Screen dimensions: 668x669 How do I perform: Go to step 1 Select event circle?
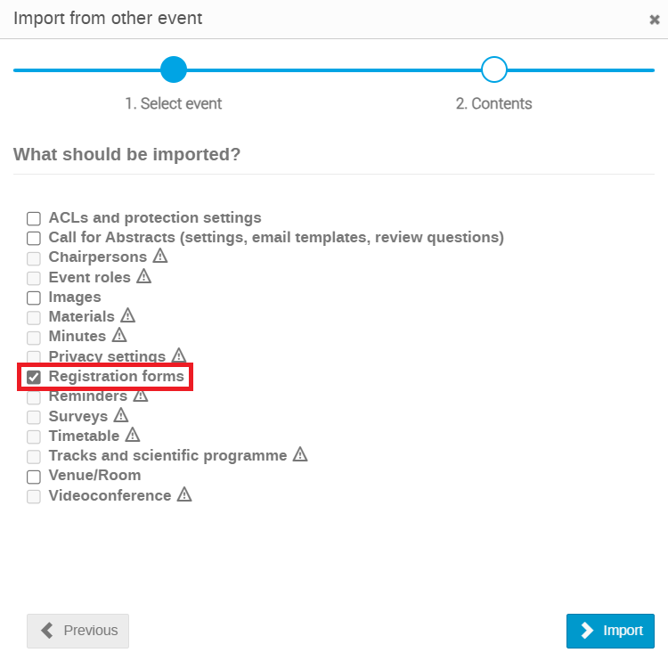pyautogui.click(x=174, y=69)
